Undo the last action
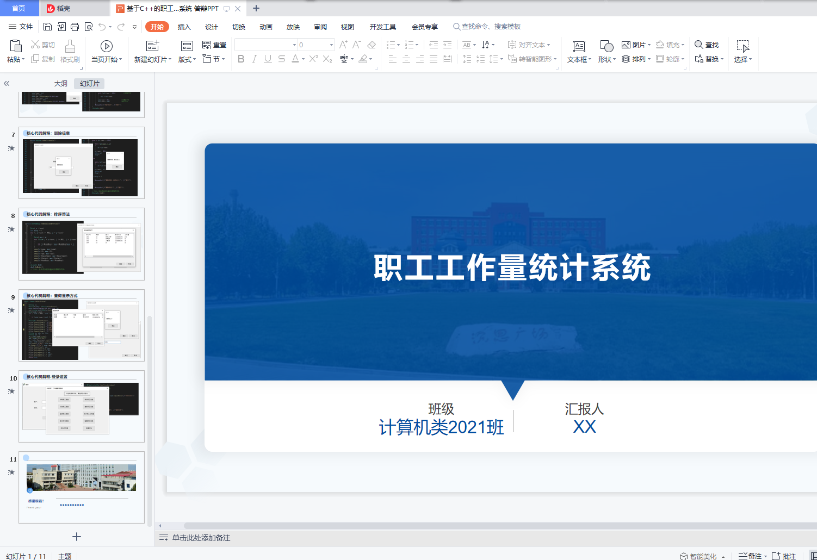 pyautogui.click(x=102, y=27)
